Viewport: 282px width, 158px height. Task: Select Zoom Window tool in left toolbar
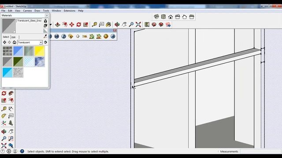tap(11, 139)
